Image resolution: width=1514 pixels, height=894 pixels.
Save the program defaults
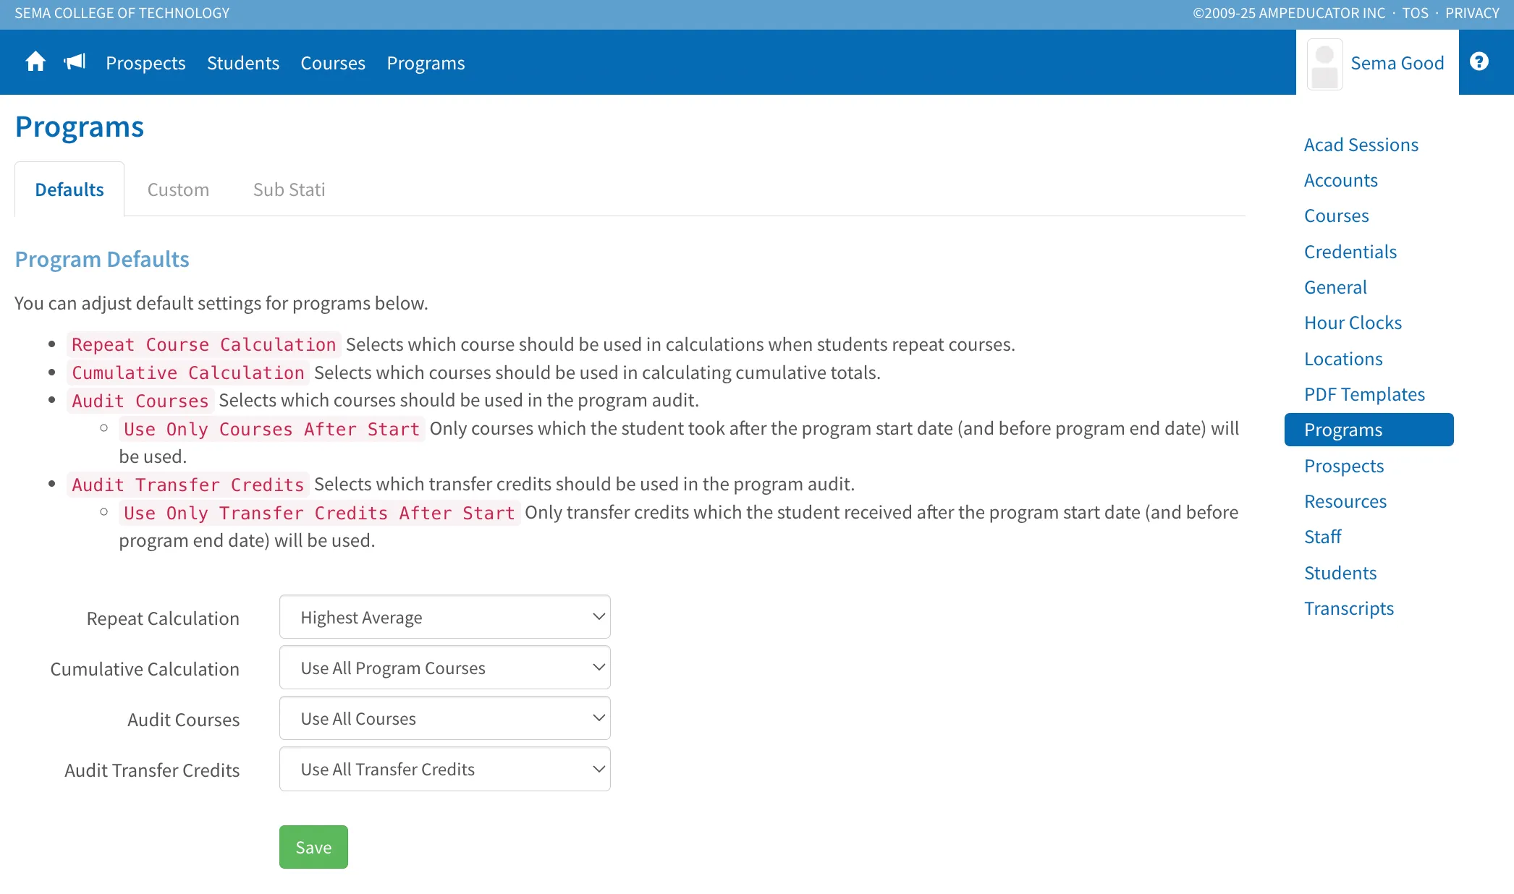coord(313,847)
